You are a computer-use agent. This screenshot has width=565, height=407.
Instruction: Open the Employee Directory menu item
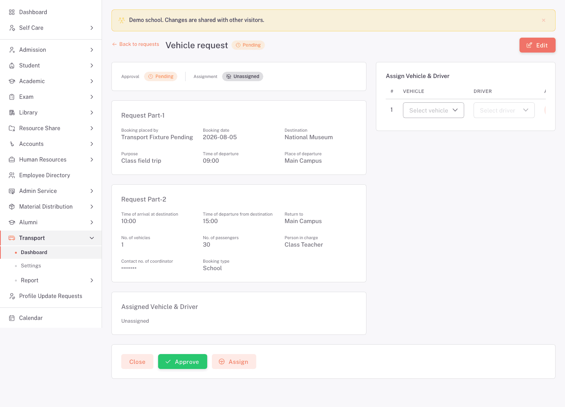click(x=51, y=175)
